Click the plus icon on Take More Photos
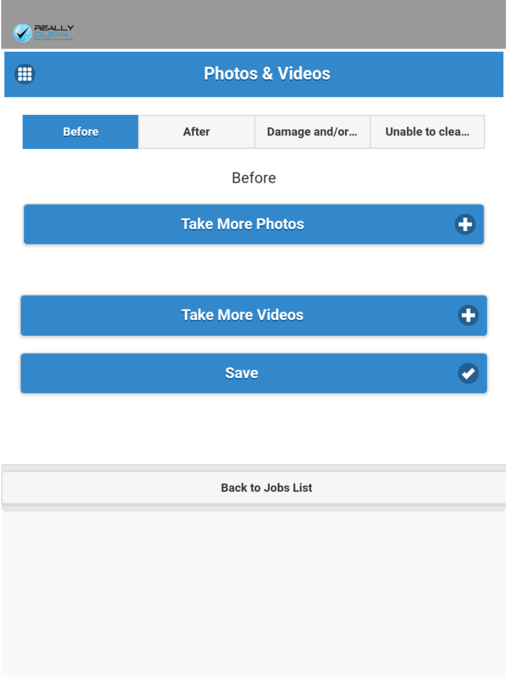This screenshot has height=677, width=507. (x=465, y=224)
